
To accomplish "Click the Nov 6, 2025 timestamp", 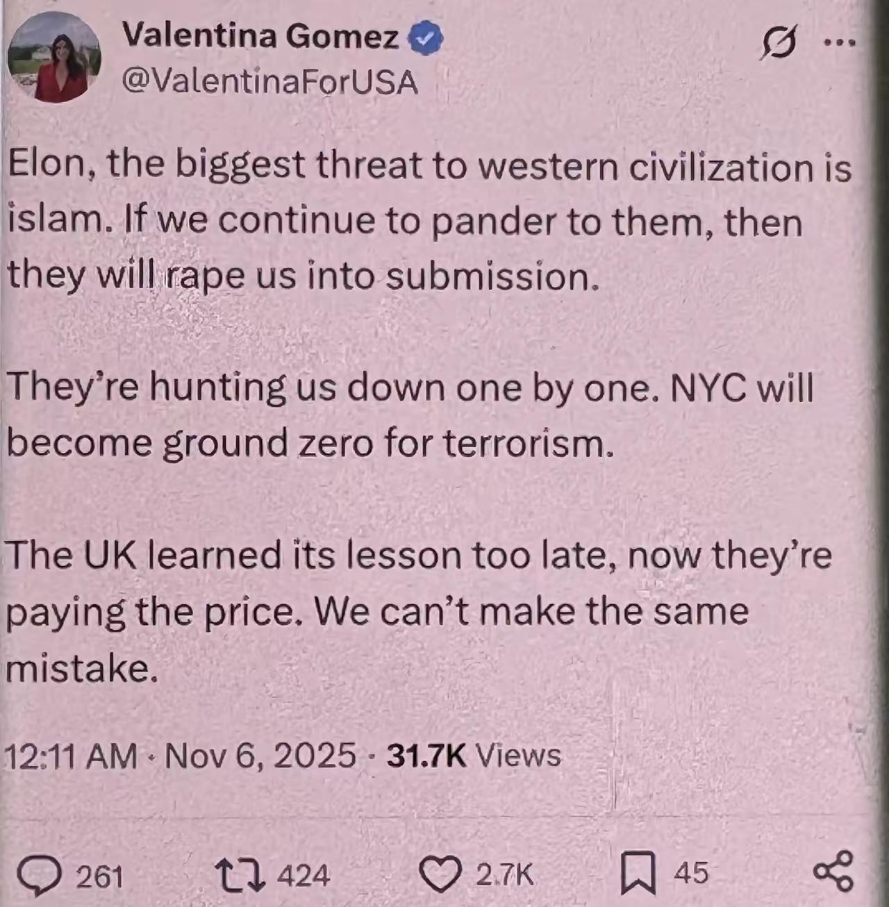I will pyautogui.click(x=265, y=756).
